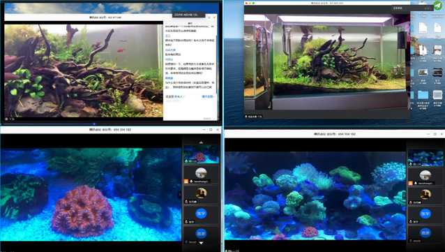The height and width of the screenshot is (252, 445).
Task: Click the first blue sender name in chat
Action: [168, 36]
